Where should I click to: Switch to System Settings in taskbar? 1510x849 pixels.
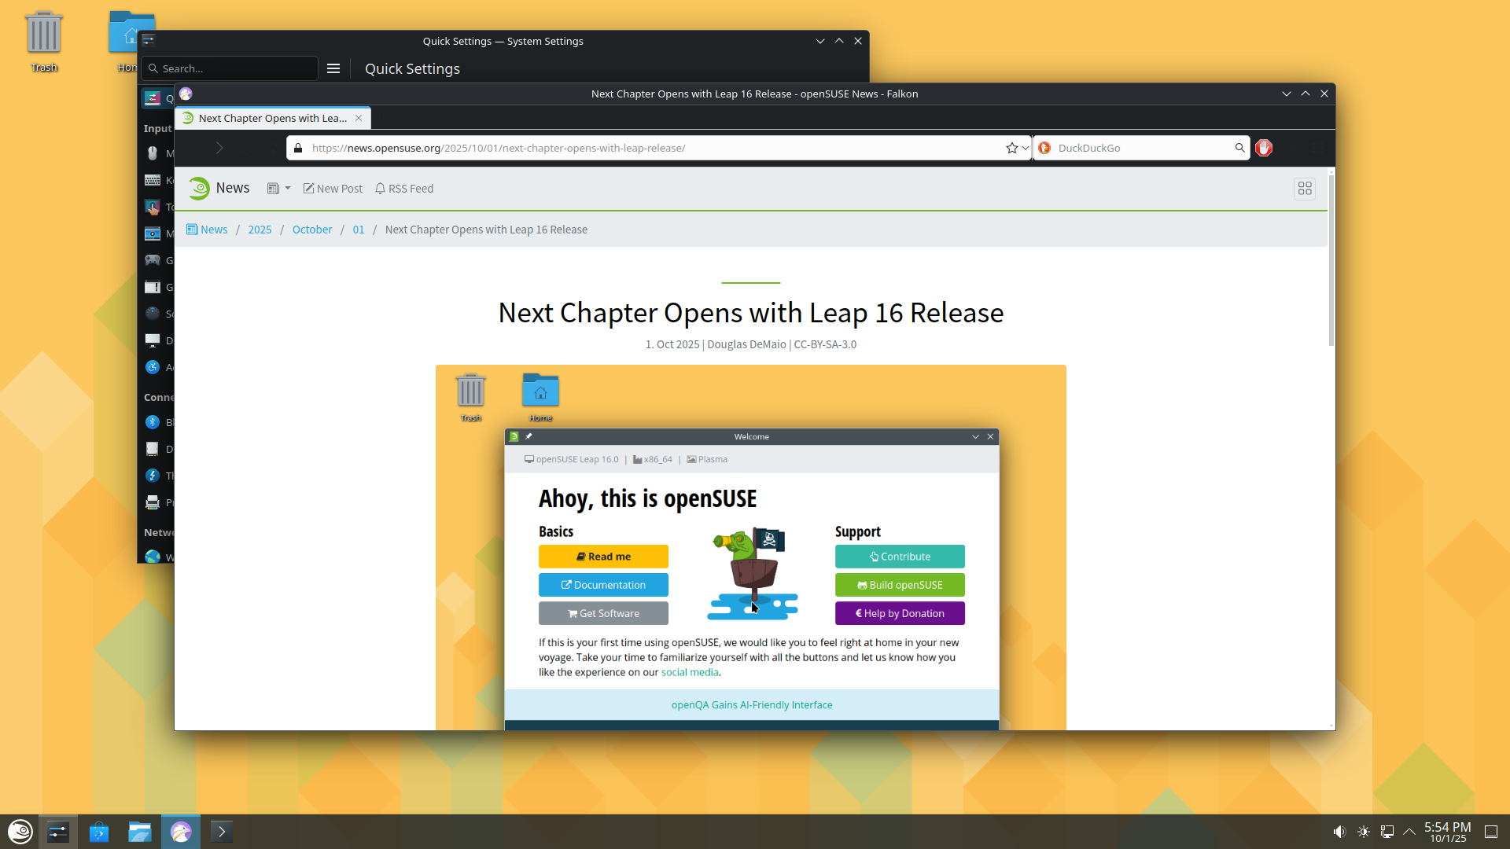coord(58,832)
